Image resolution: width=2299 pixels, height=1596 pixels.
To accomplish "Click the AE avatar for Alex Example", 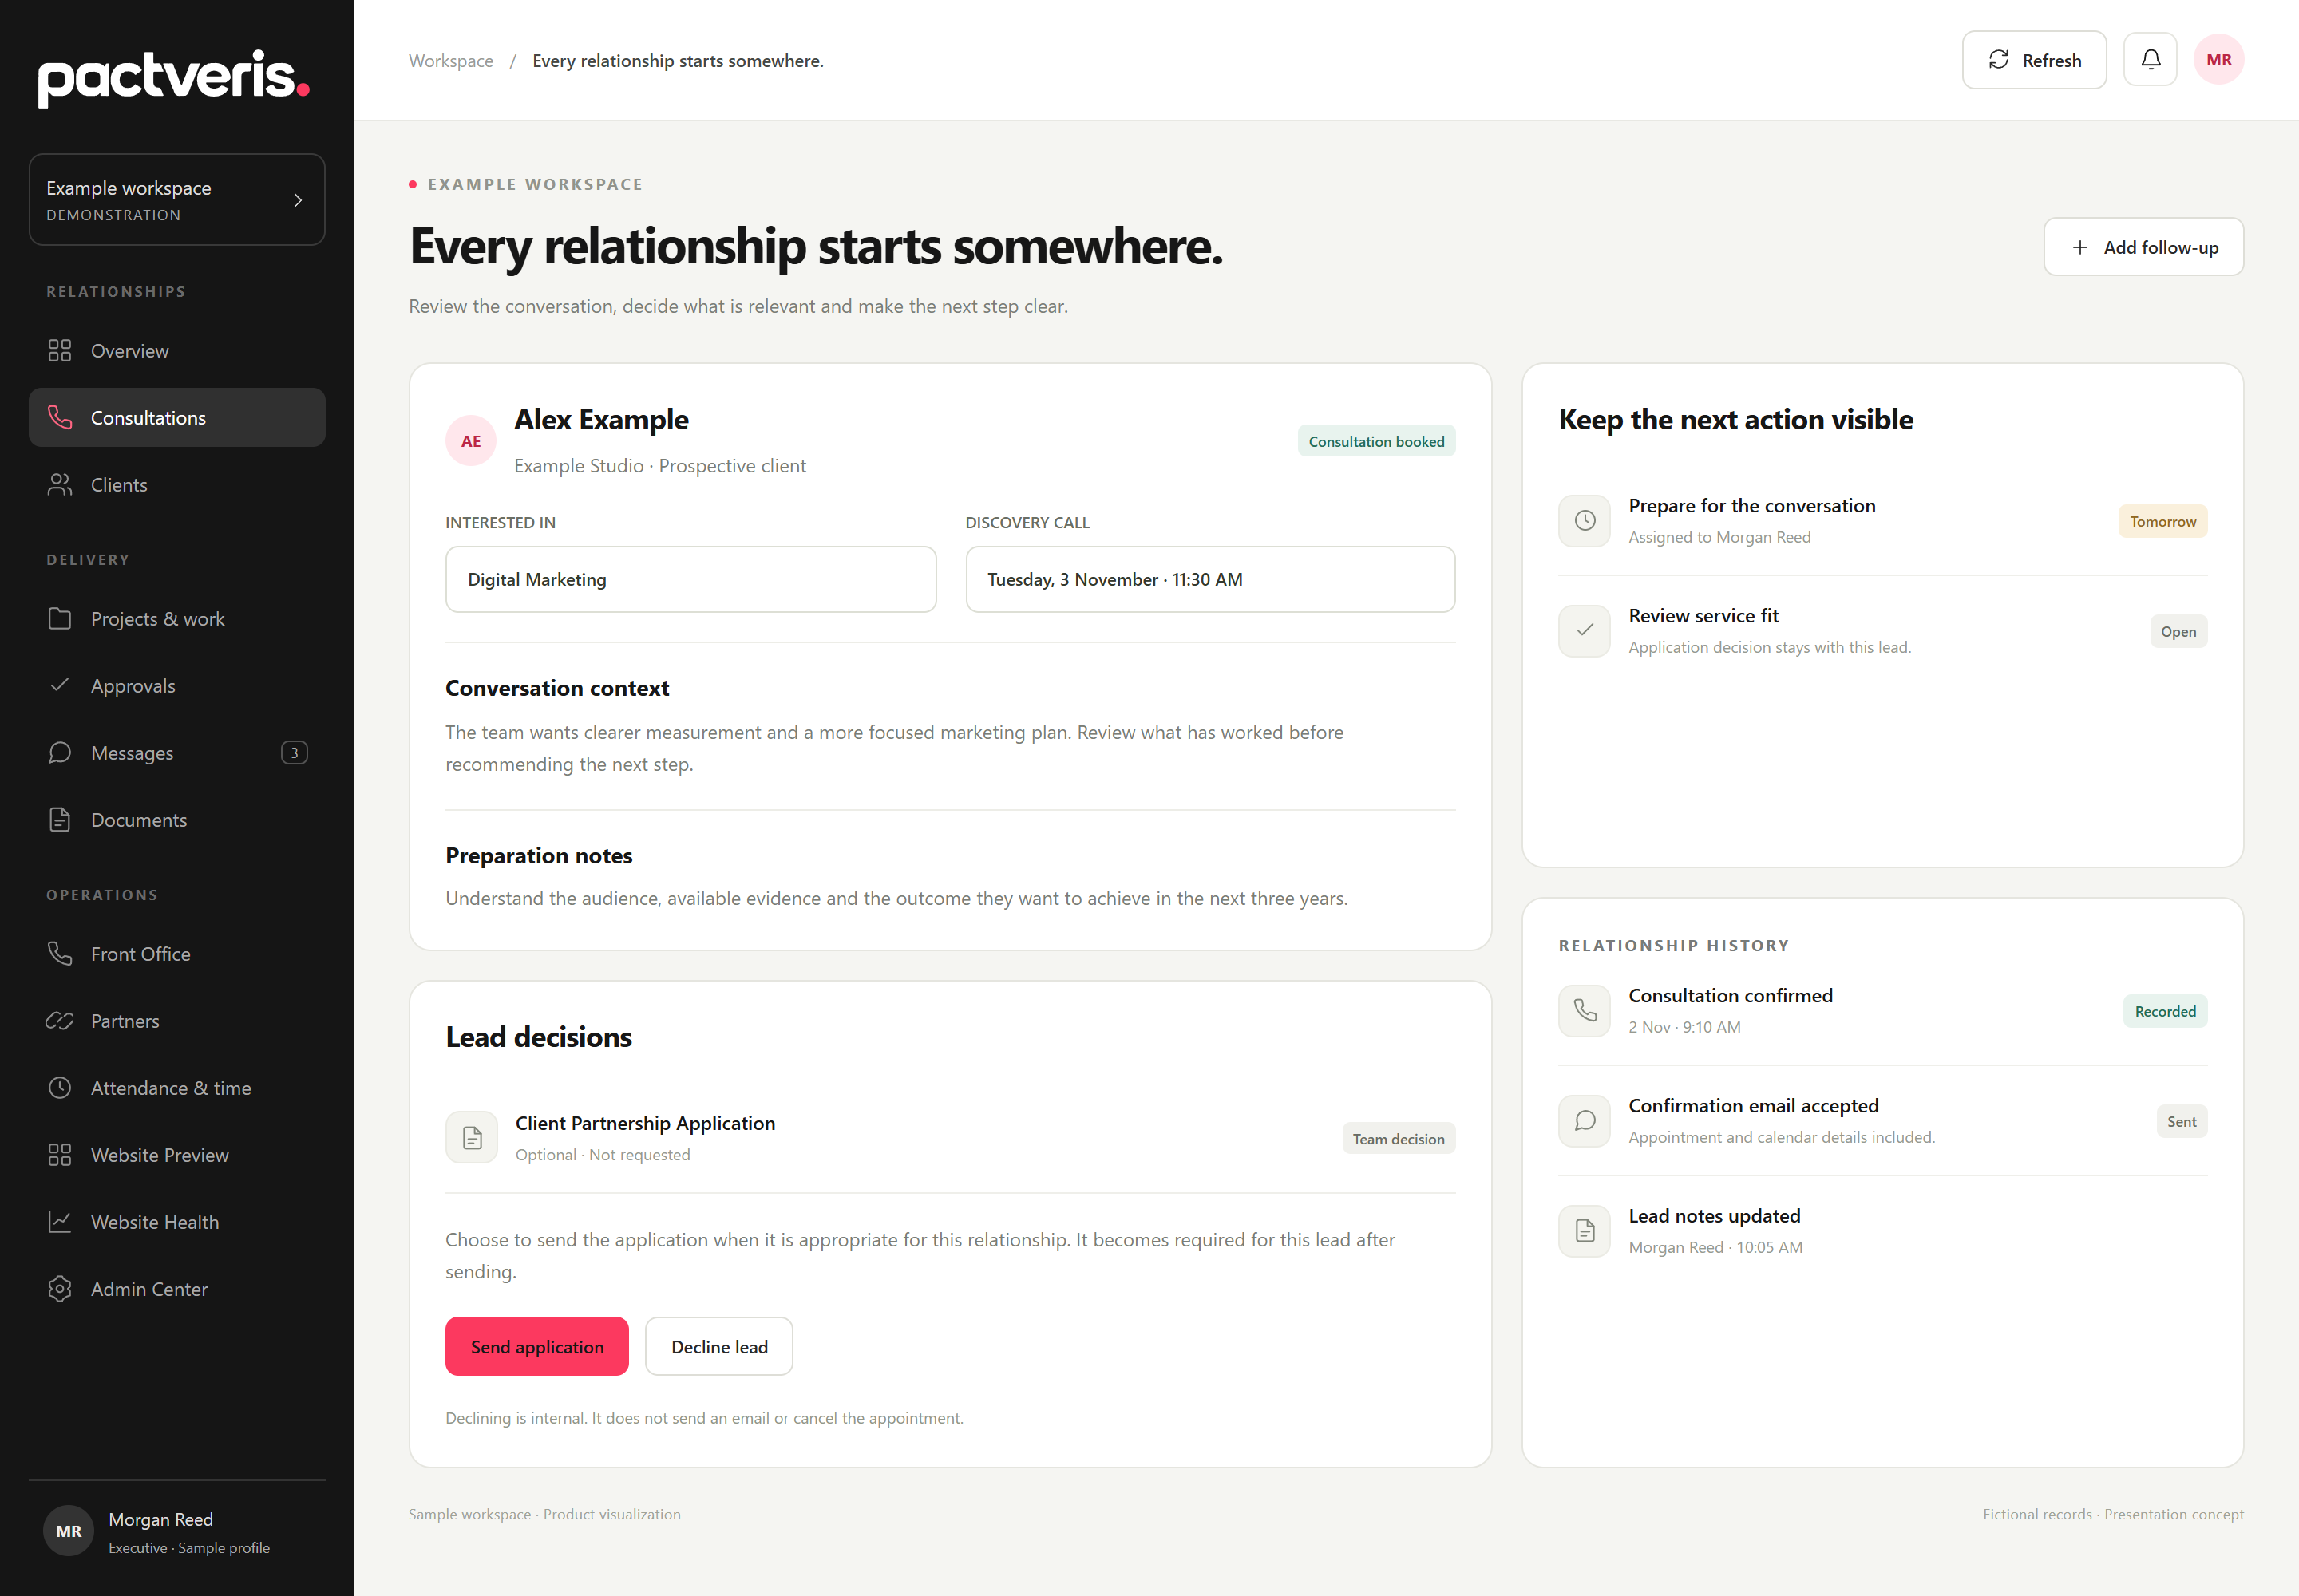I will pos(470,441).
